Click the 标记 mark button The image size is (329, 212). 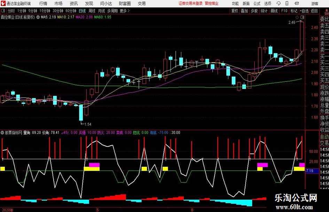[294, 11]
